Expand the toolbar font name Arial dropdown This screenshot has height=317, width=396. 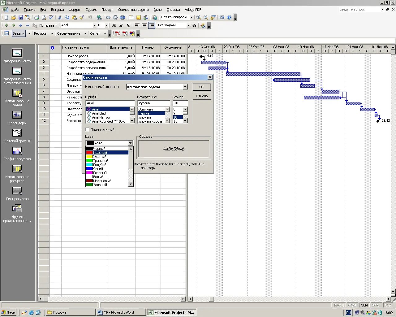click(x=95, y=25)
